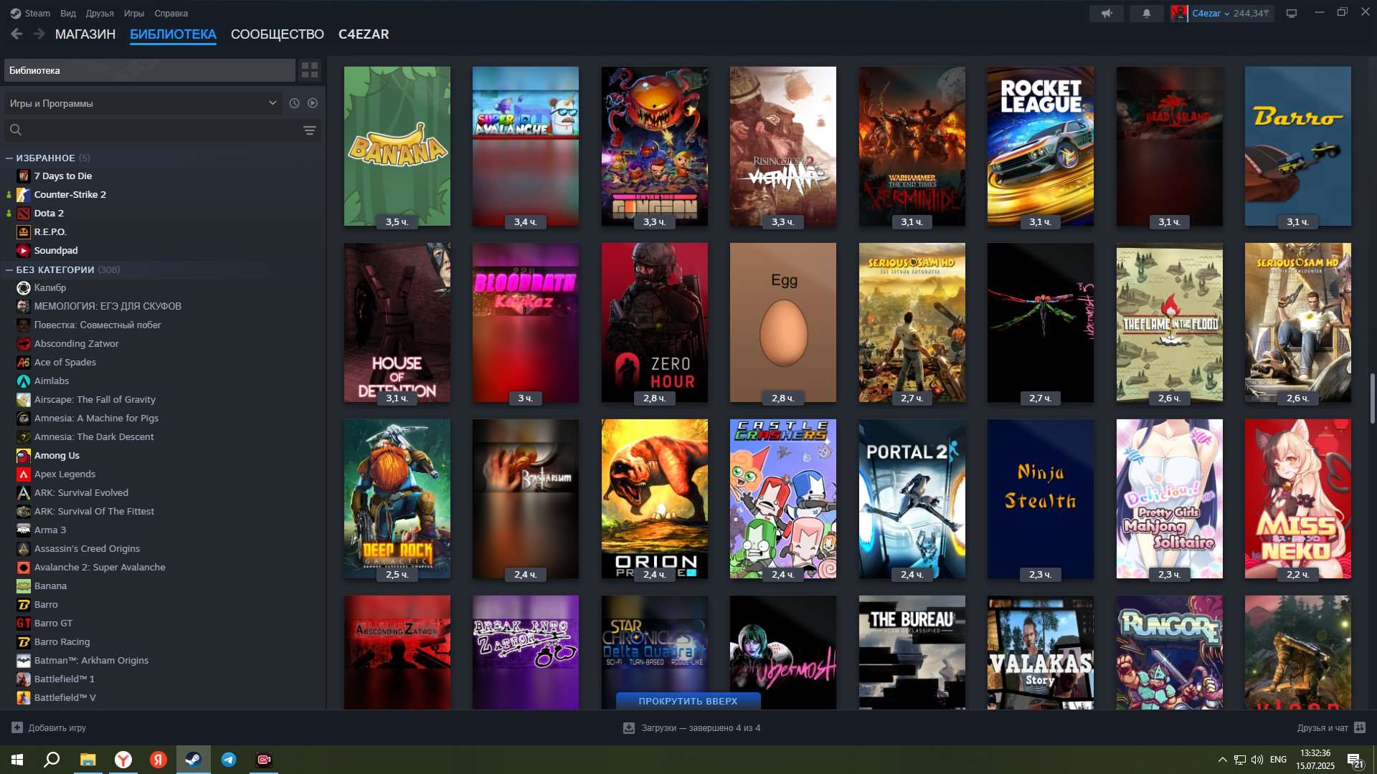The height and width of the screenshot is (774, 1377).
Task: Open Zero Hour game cover
Action: tap(654, 322)
